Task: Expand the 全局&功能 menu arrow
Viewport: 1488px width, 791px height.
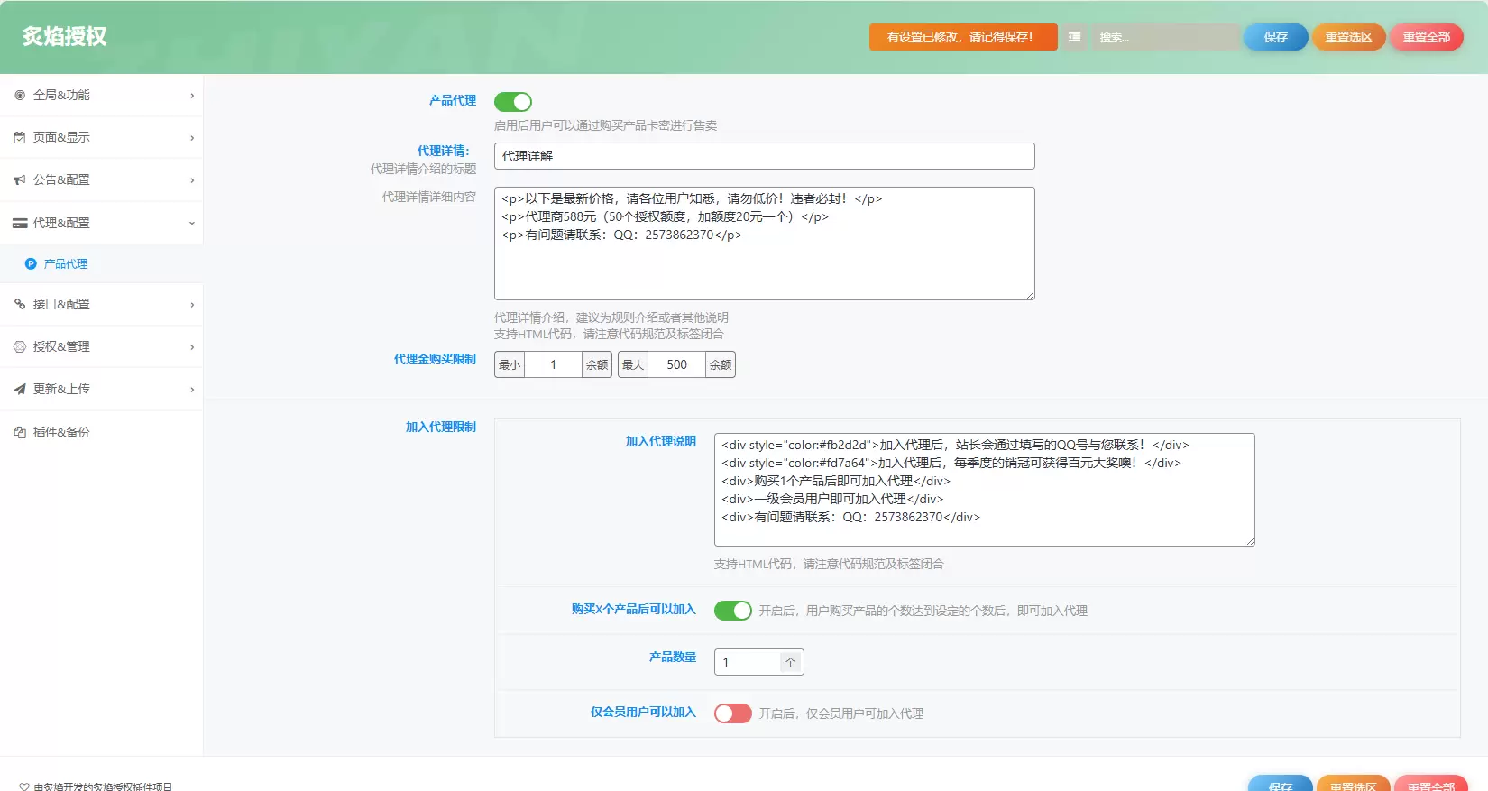Action: tap(192, 96)
